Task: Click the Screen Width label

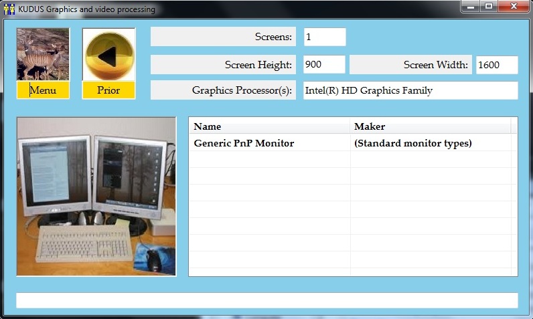Action: click(410, 65)
